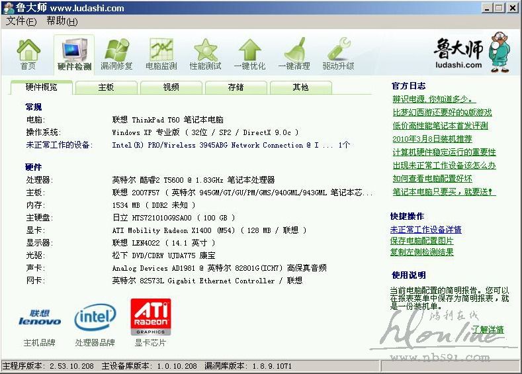
Task: Click the 漏洞库版本 status bar entry
Action: (248, 366)
